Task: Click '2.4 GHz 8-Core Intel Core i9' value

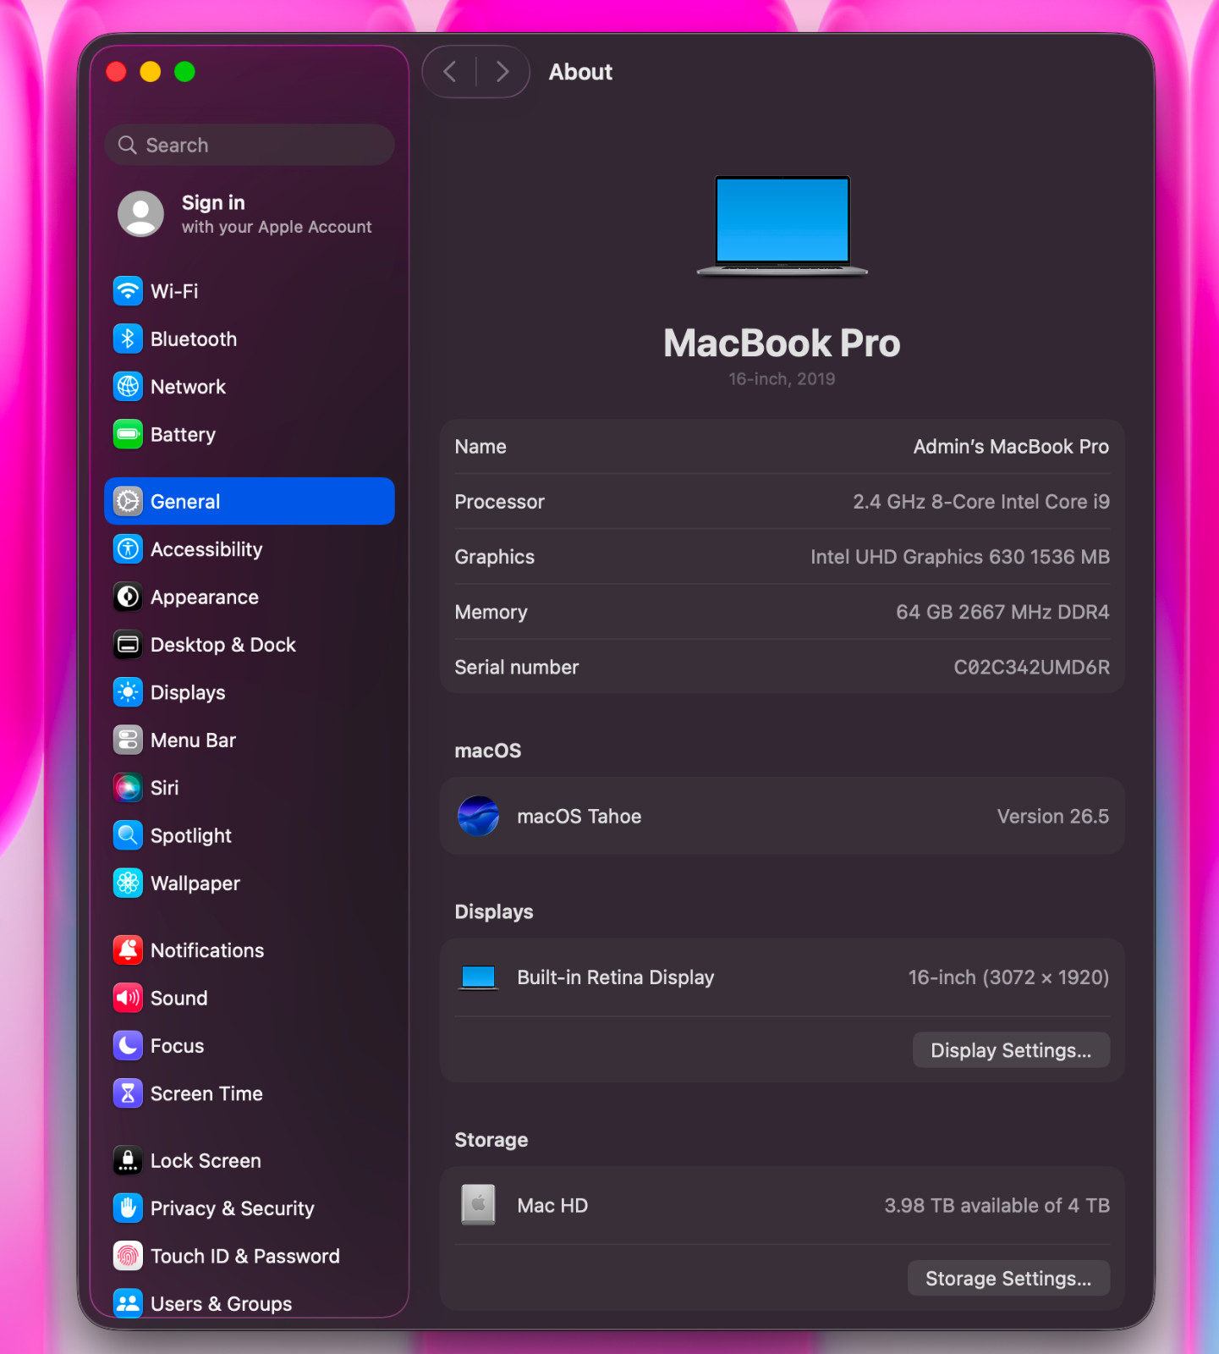Action: (981, 502)
